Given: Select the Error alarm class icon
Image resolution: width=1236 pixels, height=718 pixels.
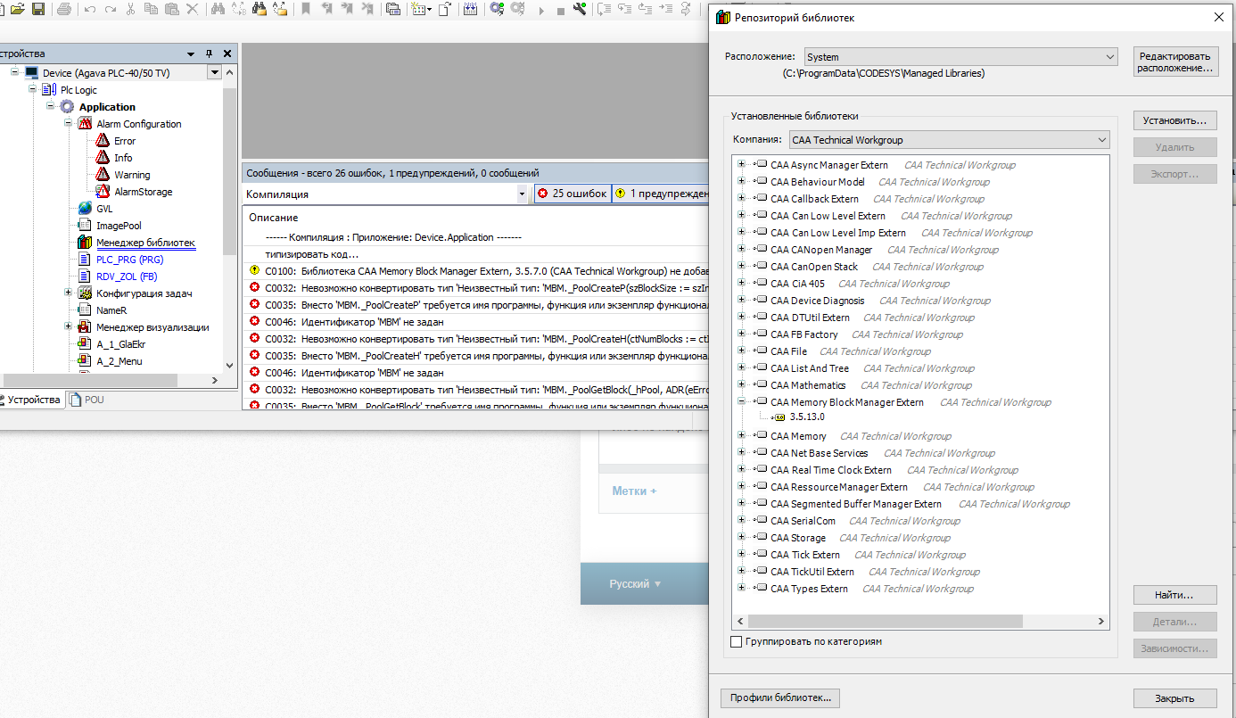Looking at the screenshot, I should [102, 141].
